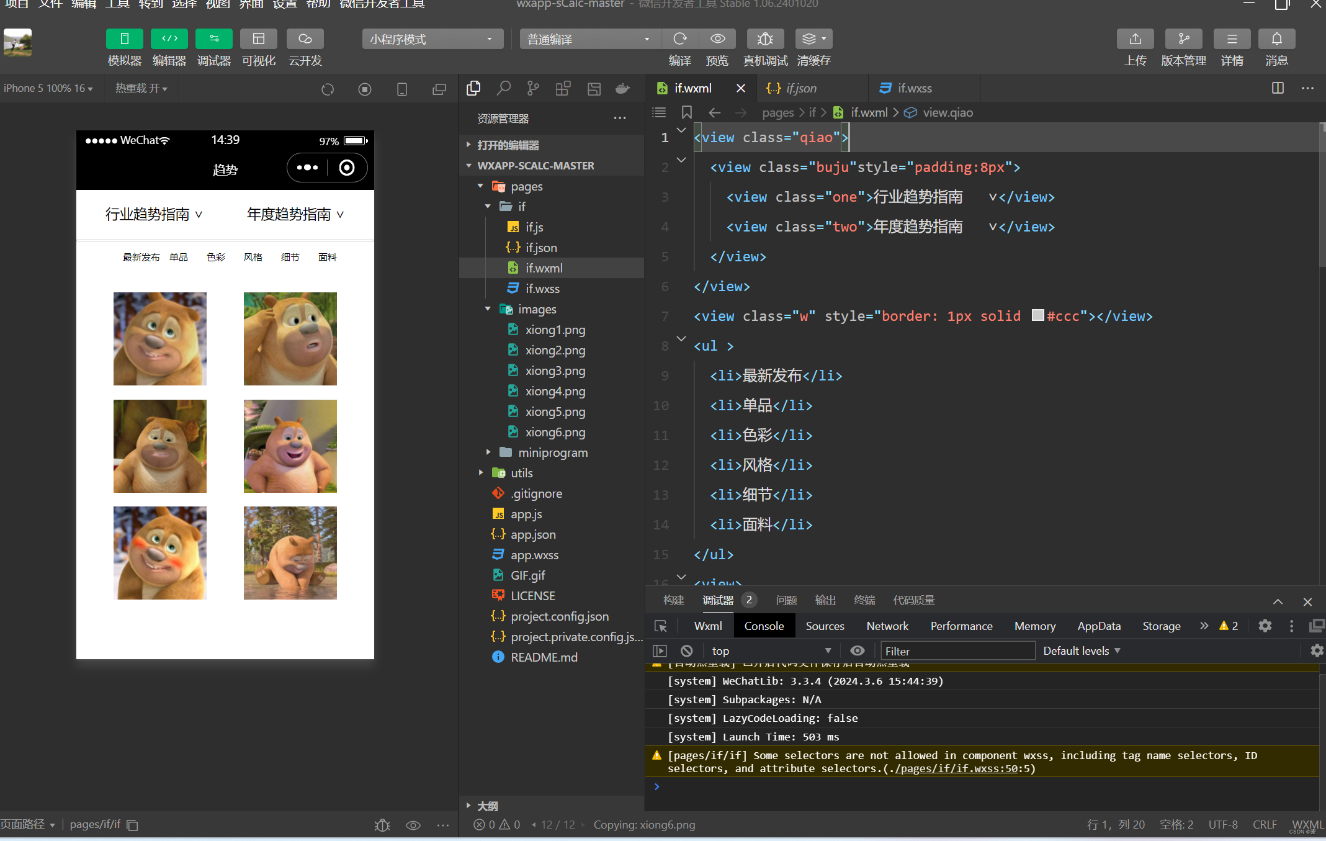Open the details menu icon
The height and width of the screenshot is (841, 1326).
[1232, 38]
